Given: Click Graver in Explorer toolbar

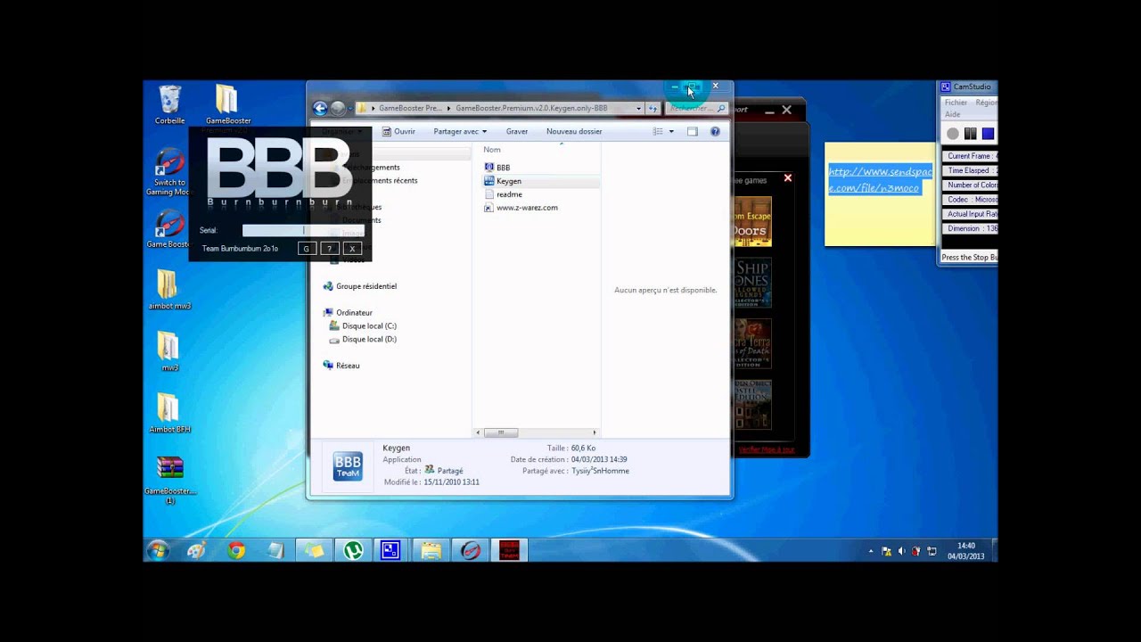Looking at the screenshot, I should (x=517, y=131).
